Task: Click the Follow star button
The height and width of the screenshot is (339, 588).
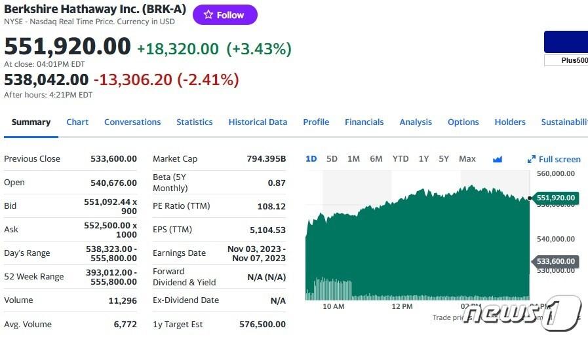Action: (x=225, y=15)
